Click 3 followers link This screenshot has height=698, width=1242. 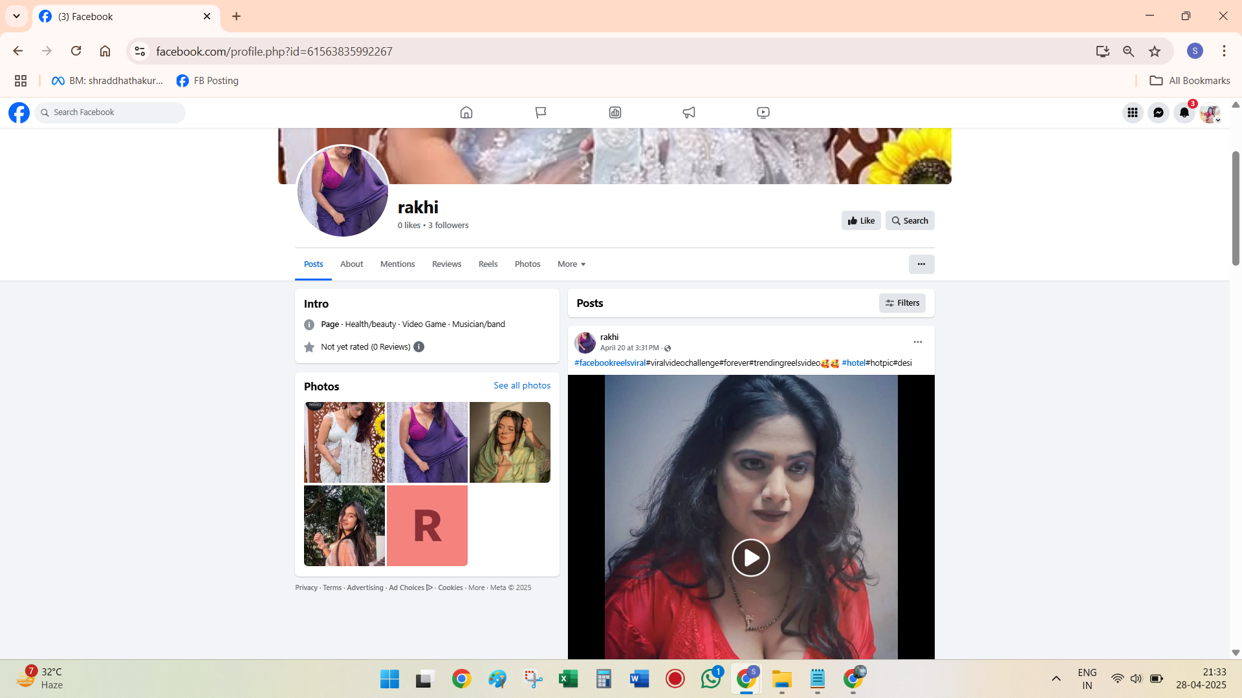448,226
